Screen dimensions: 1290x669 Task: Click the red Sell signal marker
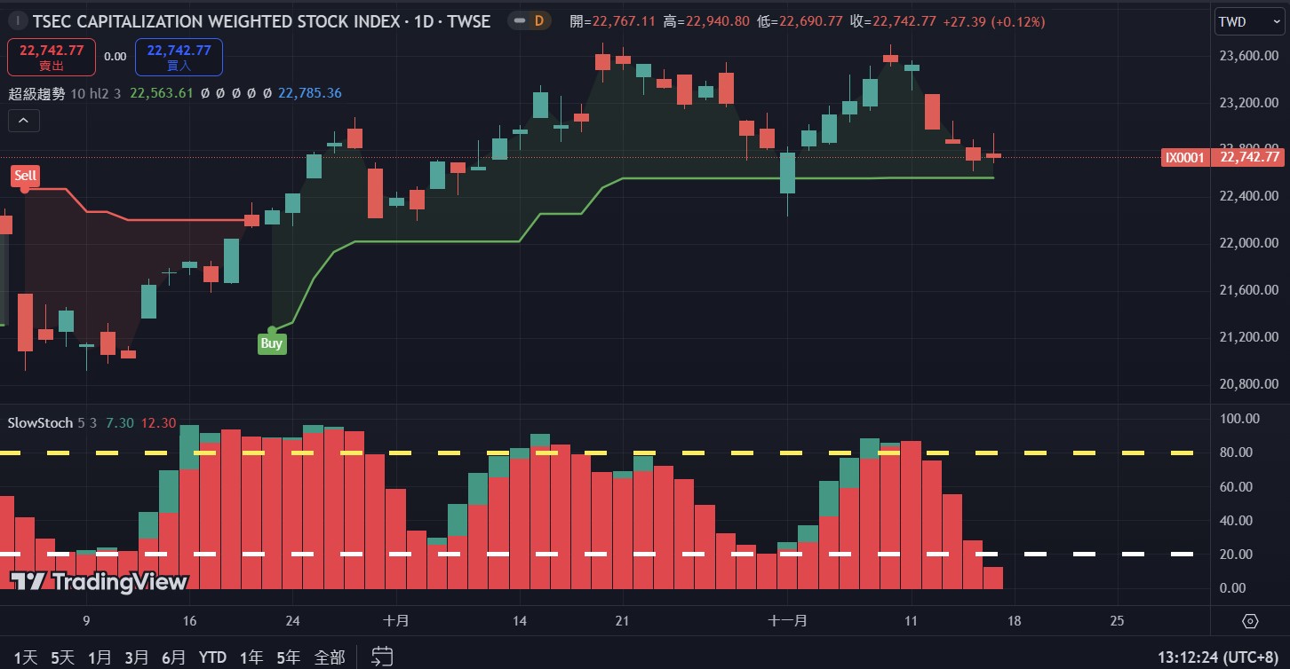[25, 176]
